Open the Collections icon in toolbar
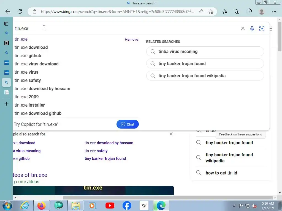The height and width of the screenshot is (211, 282). [x=237, y=12]
